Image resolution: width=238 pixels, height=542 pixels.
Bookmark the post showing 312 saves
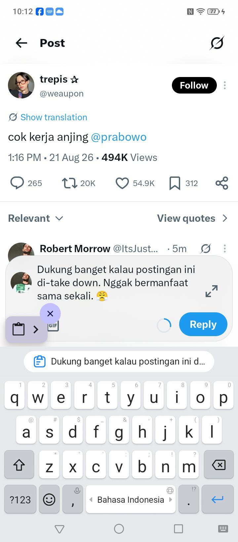coord(175,183)
